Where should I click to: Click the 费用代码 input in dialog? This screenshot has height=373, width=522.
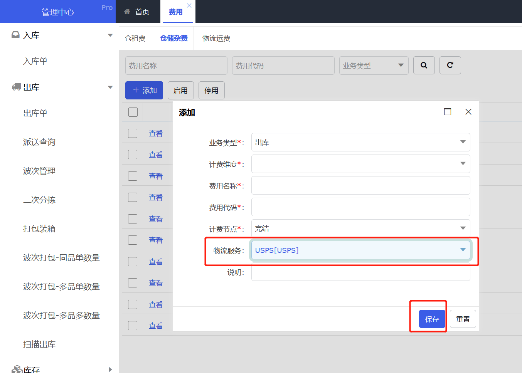coord(360,207)
